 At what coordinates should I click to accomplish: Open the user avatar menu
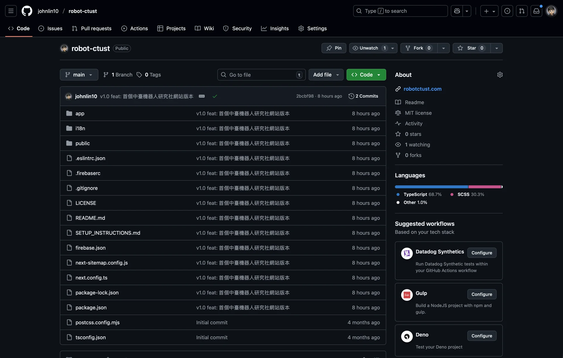point(551,11)
